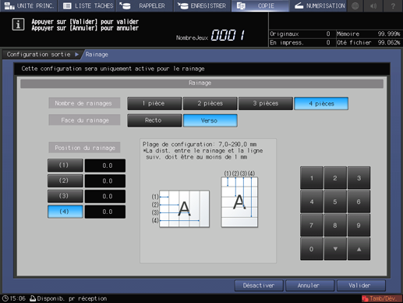Open the NUMERISATION tab
The width and height of the screenshot is (403, 303).
point(319,5)
